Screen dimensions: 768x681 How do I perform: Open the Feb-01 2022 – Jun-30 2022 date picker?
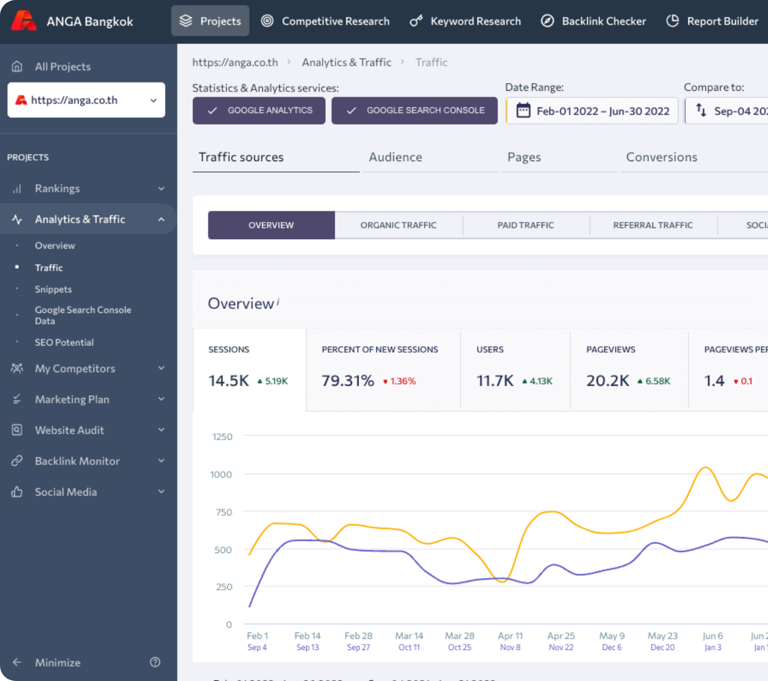(592, 111)
